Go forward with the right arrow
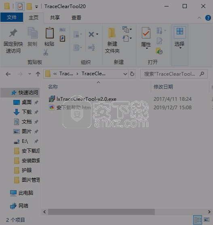The height and width of the screenshot is (225, 213). (20, 74)
